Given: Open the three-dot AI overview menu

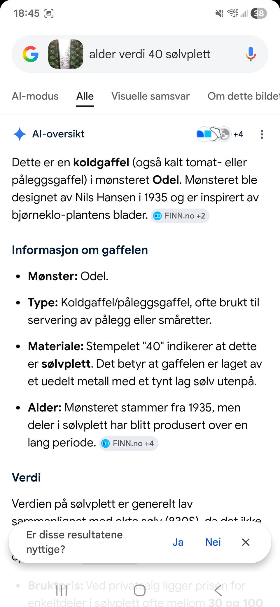Looking at the screenshot, I should point(262,134).
